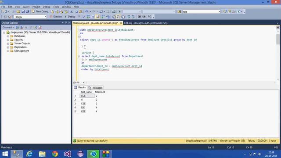
Task: Expand the Management folder node
Action: (8, 51)
